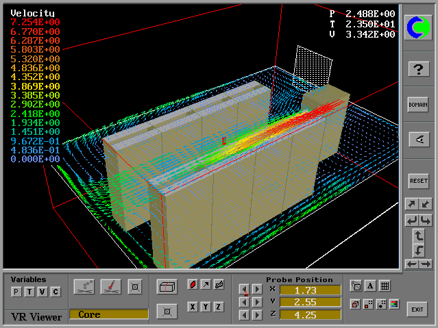Click the EXIT button
This screenshot has height=328, width=438.
coord(417,310)
